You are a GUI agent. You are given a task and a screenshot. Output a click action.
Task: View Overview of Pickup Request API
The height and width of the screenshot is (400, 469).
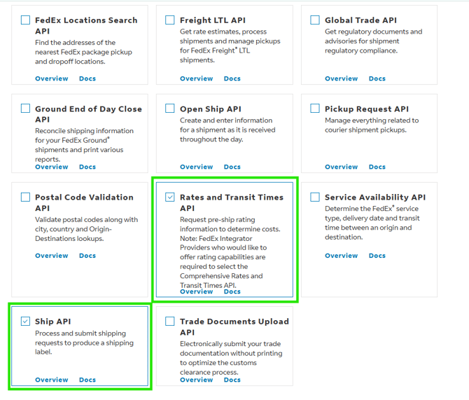[342, 167]
